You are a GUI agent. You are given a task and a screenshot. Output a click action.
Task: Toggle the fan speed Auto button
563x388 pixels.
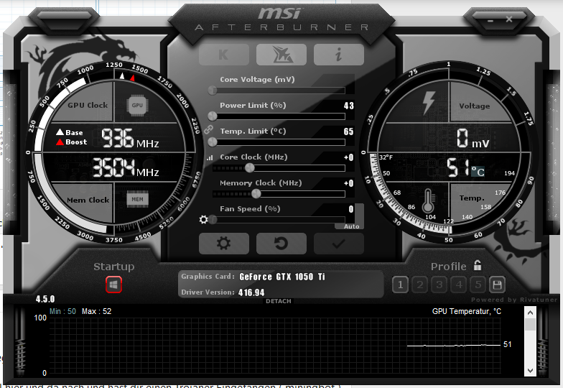(x=352, y=226)
